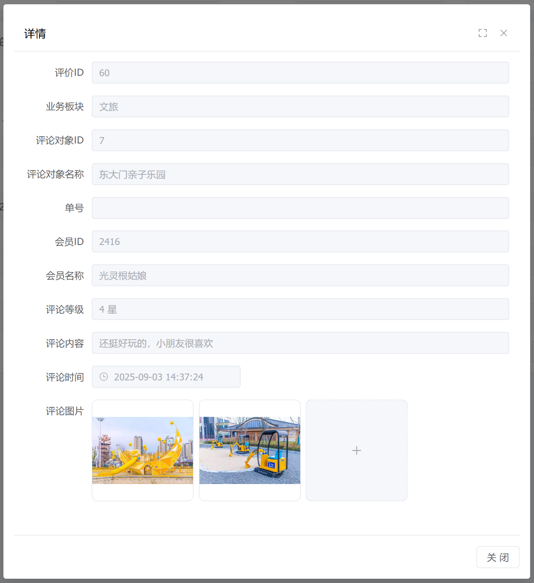The width and height of the screenshot is (534, 583).
Task: Click the 会员ID field showing 2416
Action: coord(300,242)
